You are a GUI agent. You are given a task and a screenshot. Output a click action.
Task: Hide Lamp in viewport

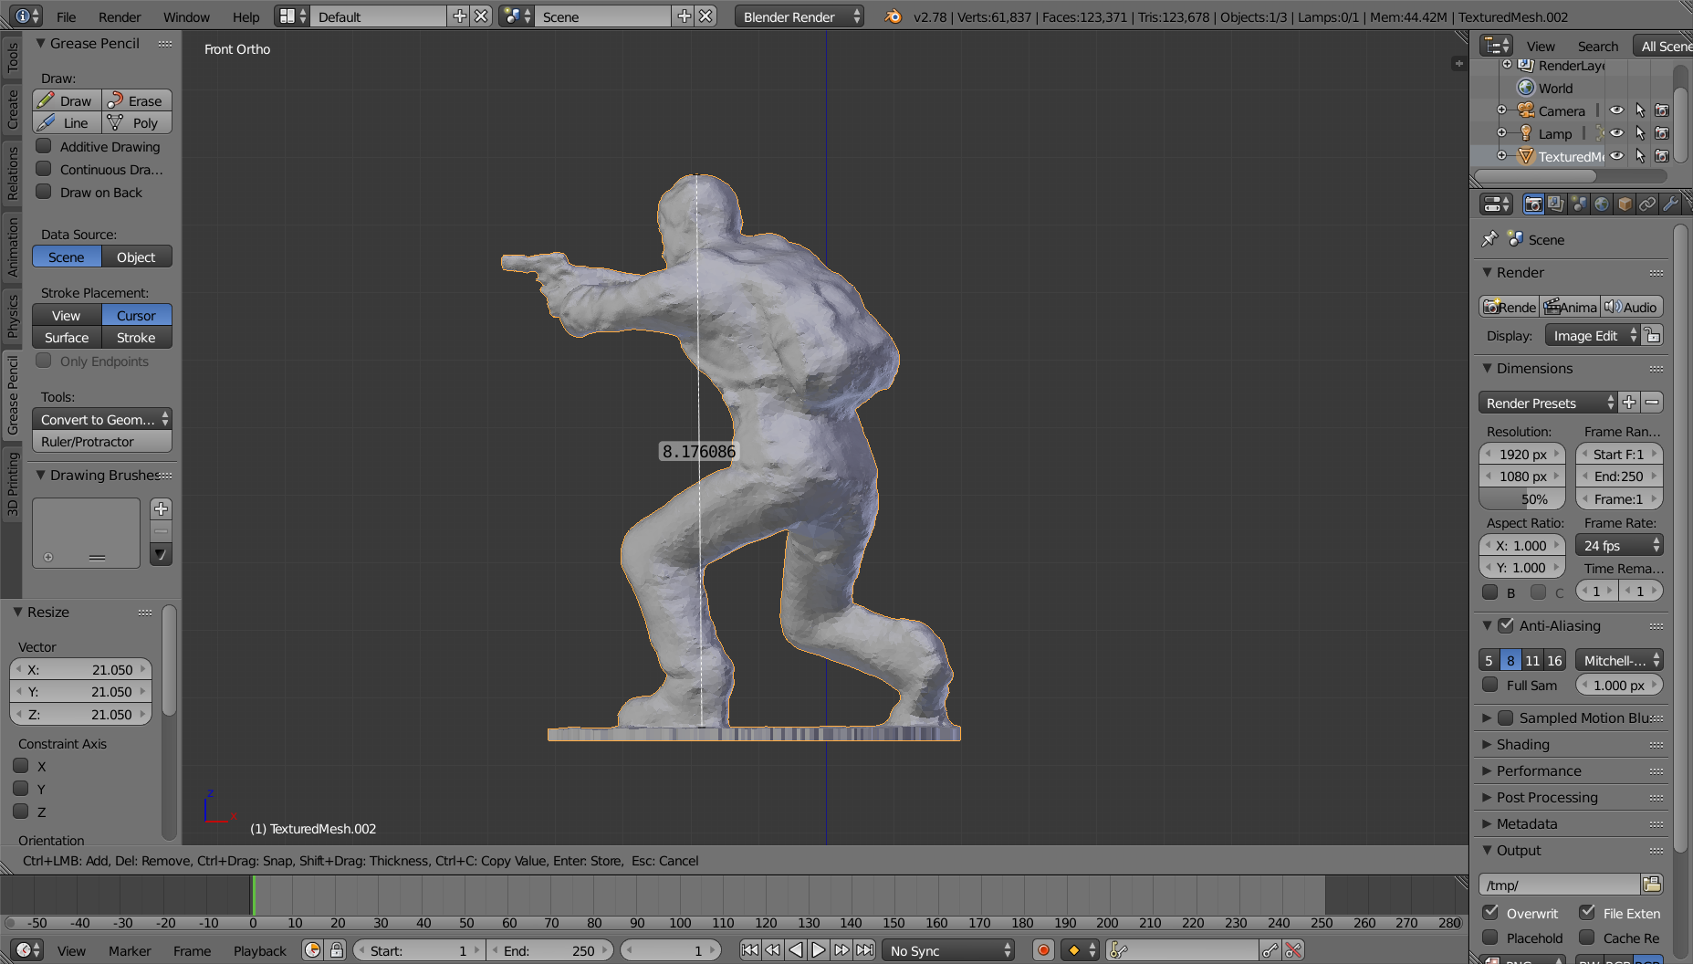pos(1616,133)
